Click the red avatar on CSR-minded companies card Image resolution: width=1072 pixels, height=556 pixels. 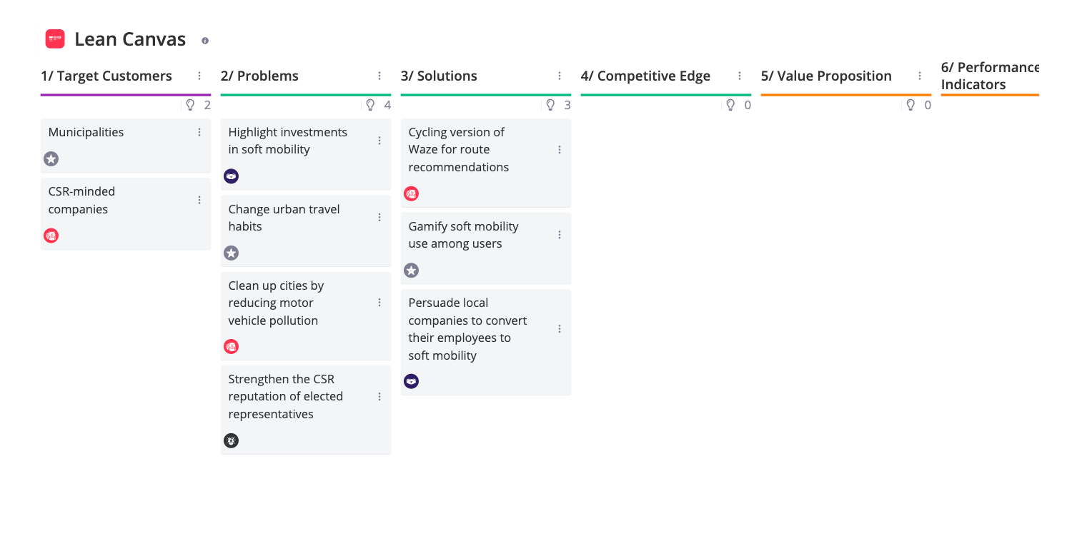point(51,236)
